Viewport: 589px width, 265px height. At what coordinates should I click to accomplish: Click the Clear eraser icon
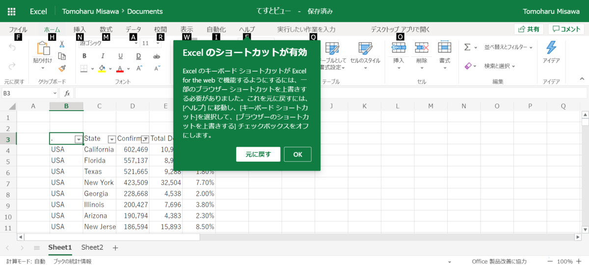point(468,66)
